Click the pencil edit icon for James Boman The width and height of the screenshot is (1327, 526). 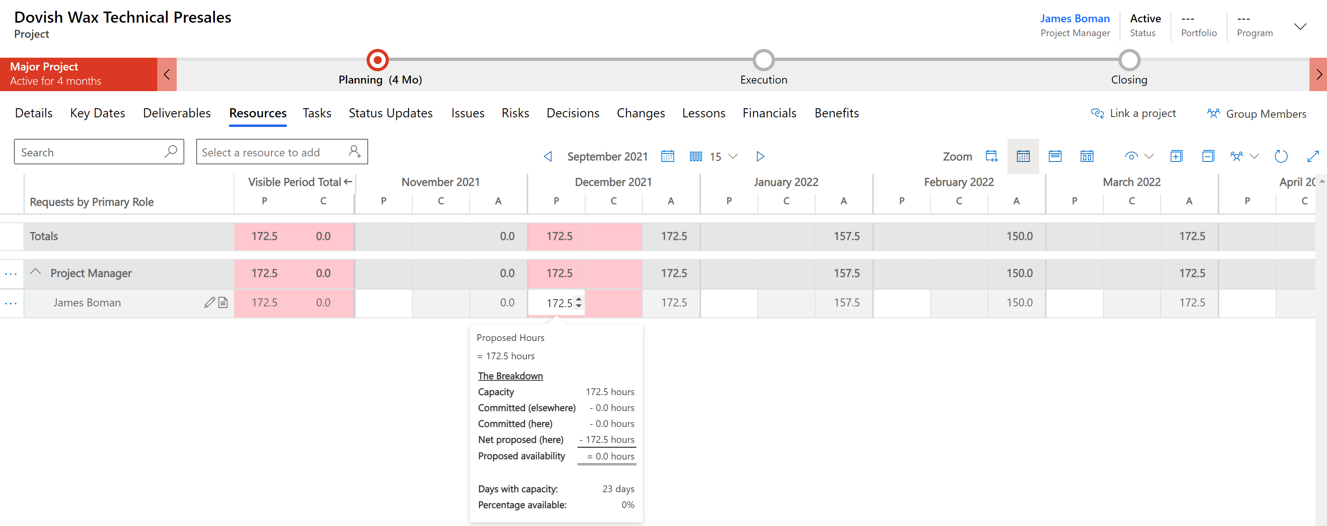pyautogui.click(x=209, y=302)
